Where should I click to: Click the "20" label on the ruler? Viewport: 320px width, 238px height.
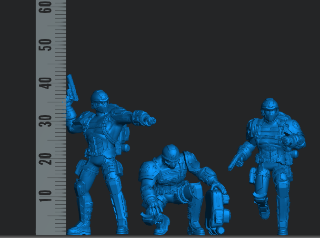point(45,159)
